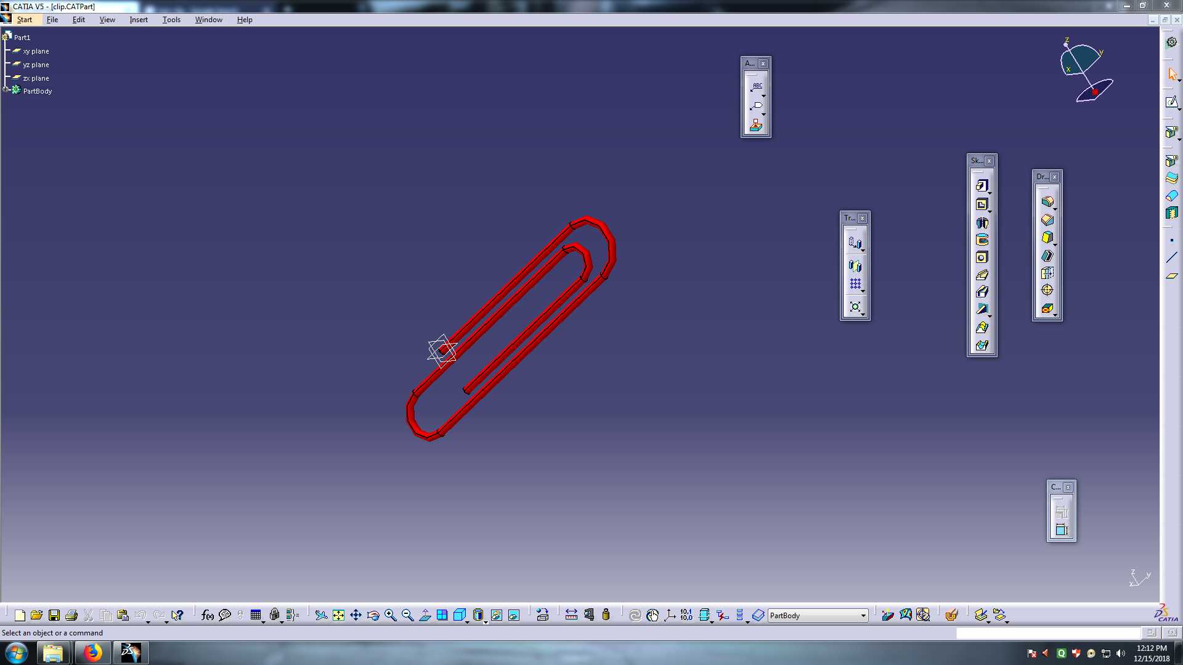Open the Rectangular Pattern flyout arrow
Viewport: 1183px width, 665px height.
[x=863, y=291]
